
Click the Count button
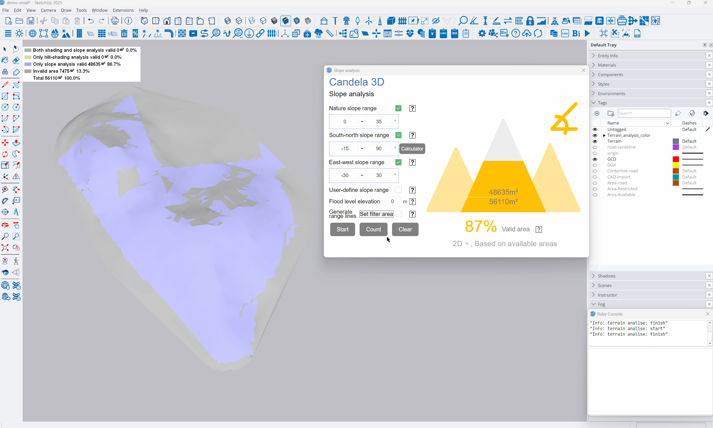click(x=373, y=229)
